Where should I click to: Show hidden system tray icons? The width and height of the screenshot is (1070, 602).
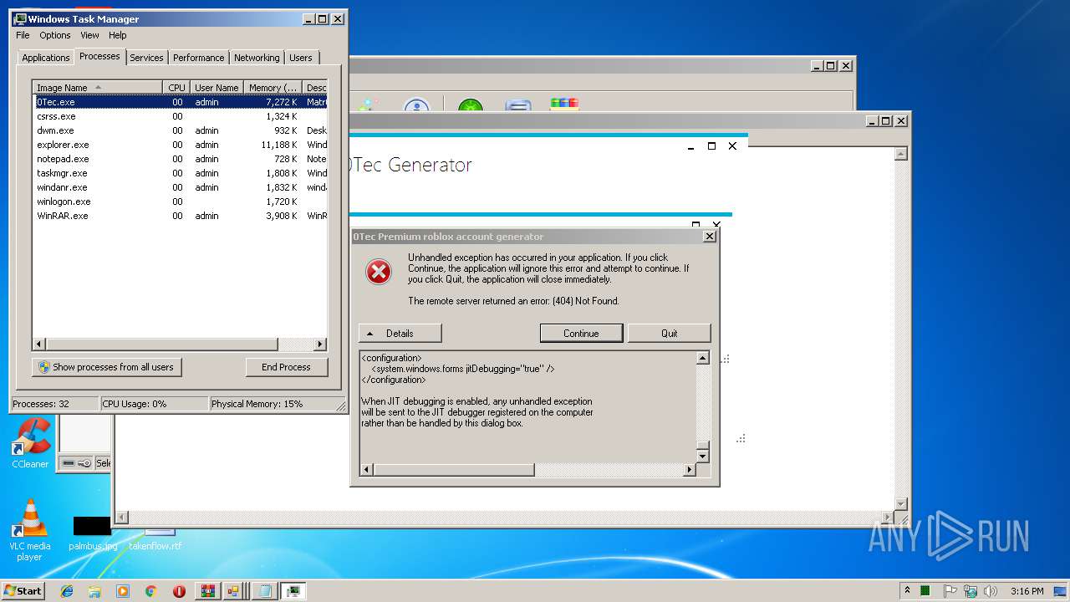908,591
